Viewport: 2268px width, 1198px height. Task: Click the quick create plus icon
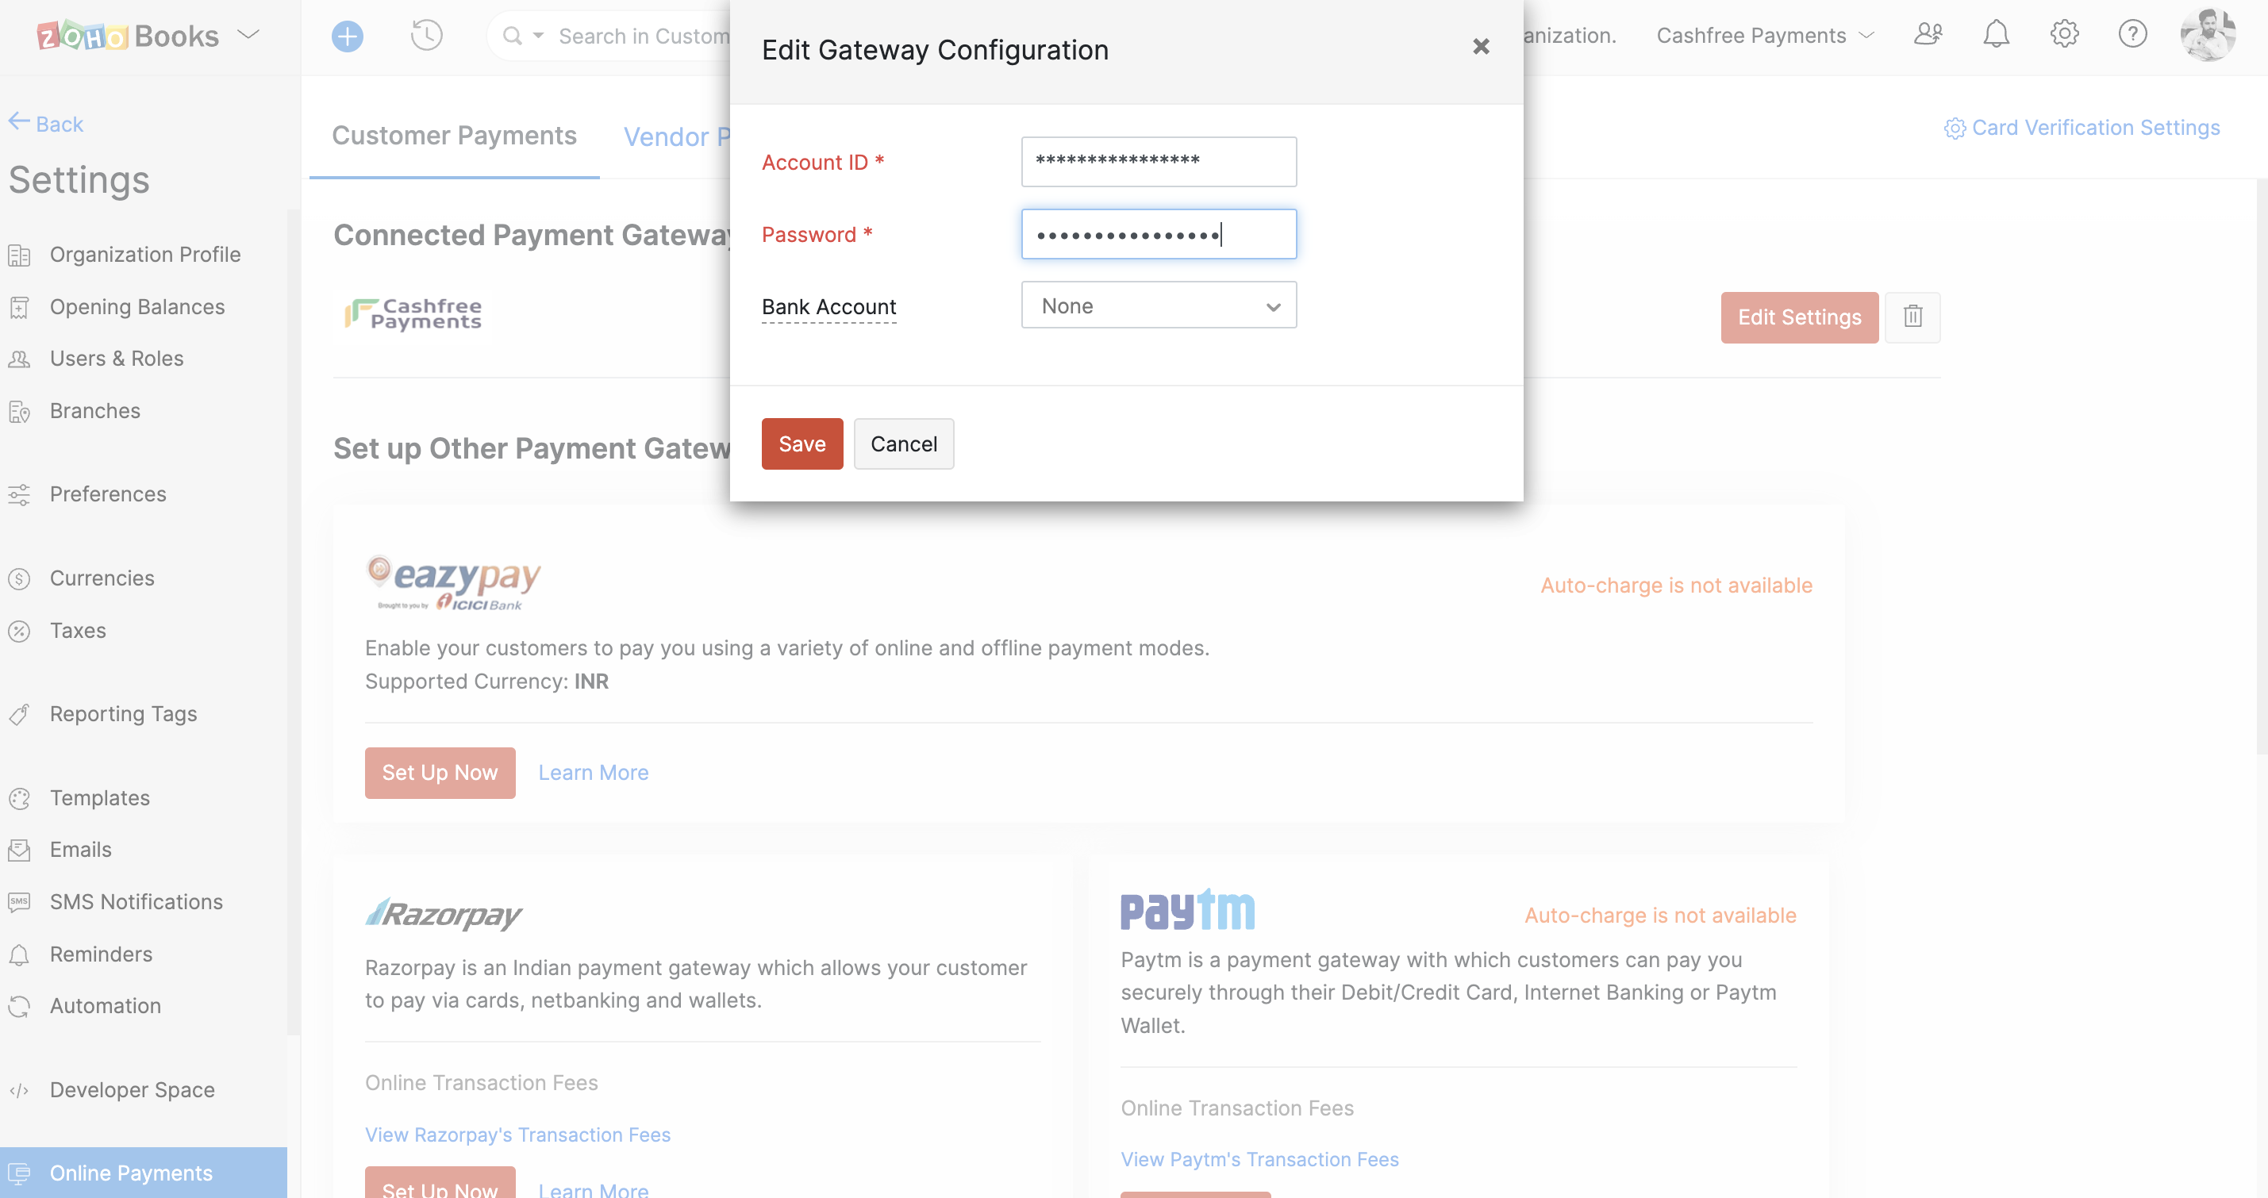[x=347, y=36]
